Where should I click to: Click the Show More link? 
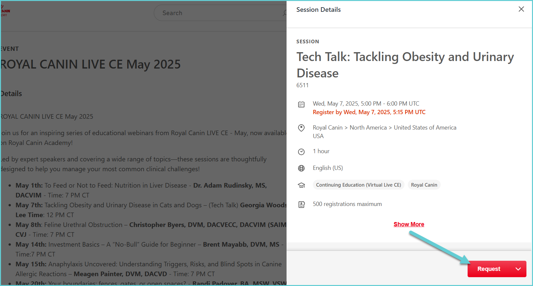(409, 224)
